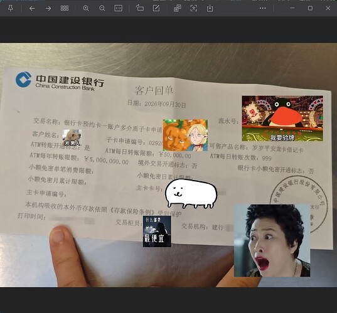Close the image viewer window
Viewport: 337px width, 313px height.
pos(328,8)
